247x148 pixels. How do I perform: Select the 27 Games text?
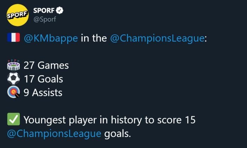[46, 65]
